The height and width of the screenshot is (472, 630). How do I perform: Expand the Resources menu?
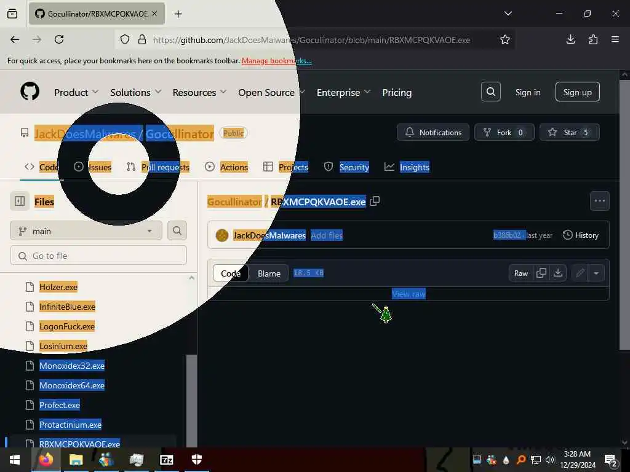click(199, 92)
